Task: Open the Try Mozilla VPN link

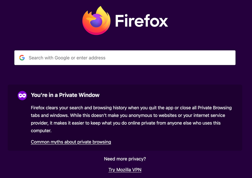Action: click(125, 170)
